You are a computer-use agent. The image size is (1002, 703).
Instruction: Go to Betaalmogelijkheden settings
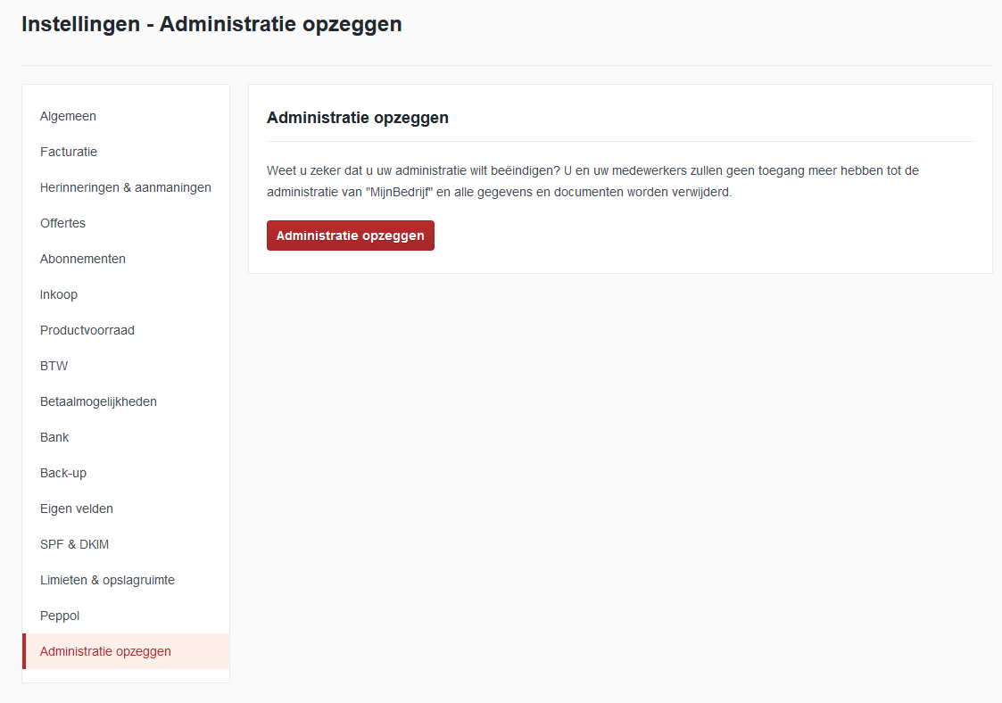tap(98, 401)
